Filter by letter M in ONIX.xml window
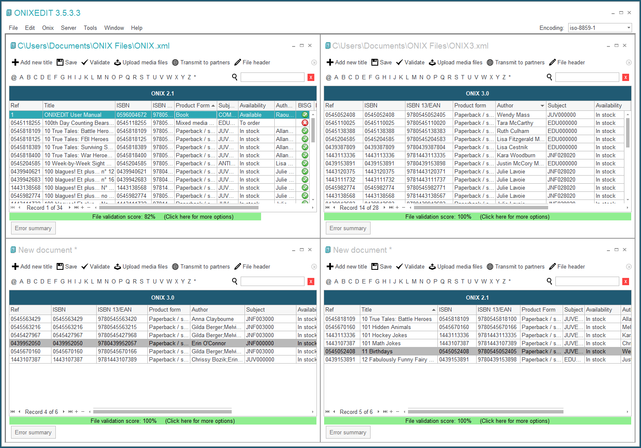The image size is (641, 448). coord(99,77)
